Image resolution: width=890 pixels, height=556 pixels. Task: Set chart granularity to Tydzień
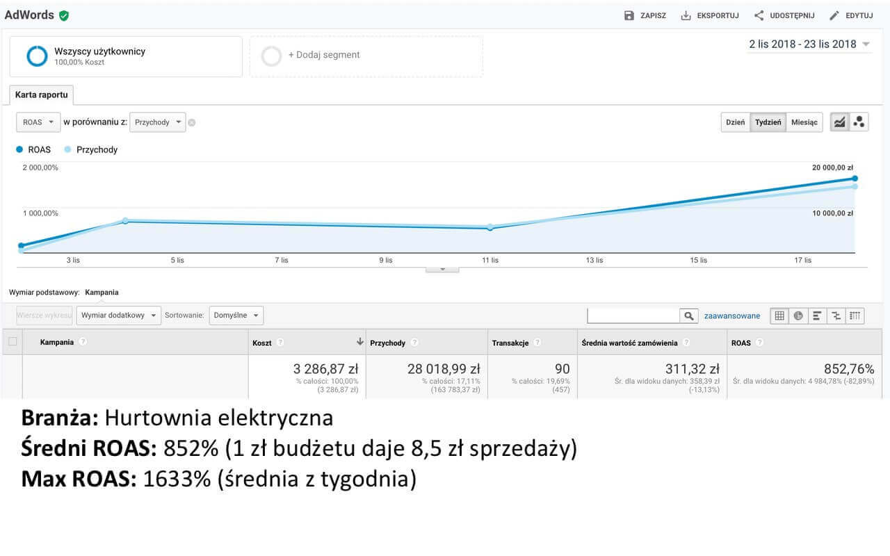[x=768, y=122]
